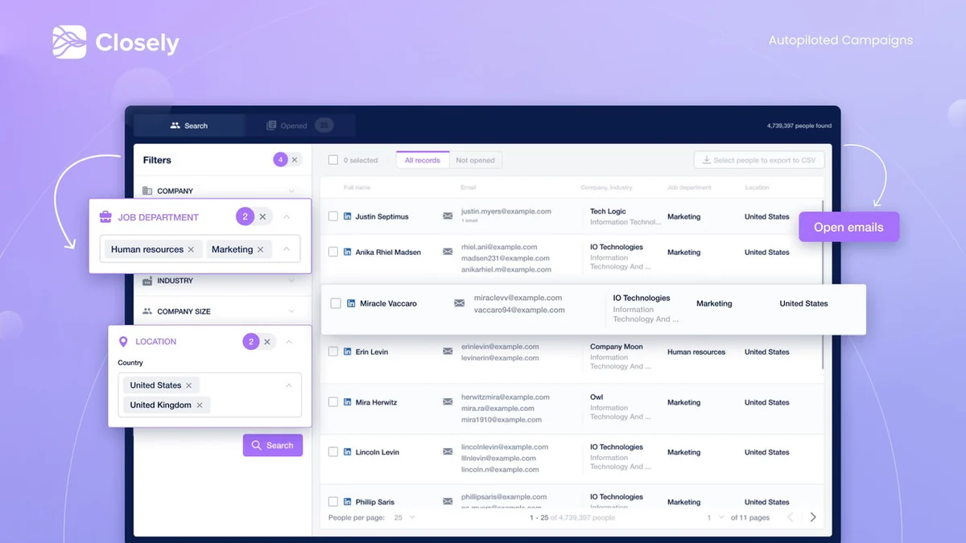Open the Job Department tags dropdown
The height and width of the screenshot is (543, 966).
(287, 249)
